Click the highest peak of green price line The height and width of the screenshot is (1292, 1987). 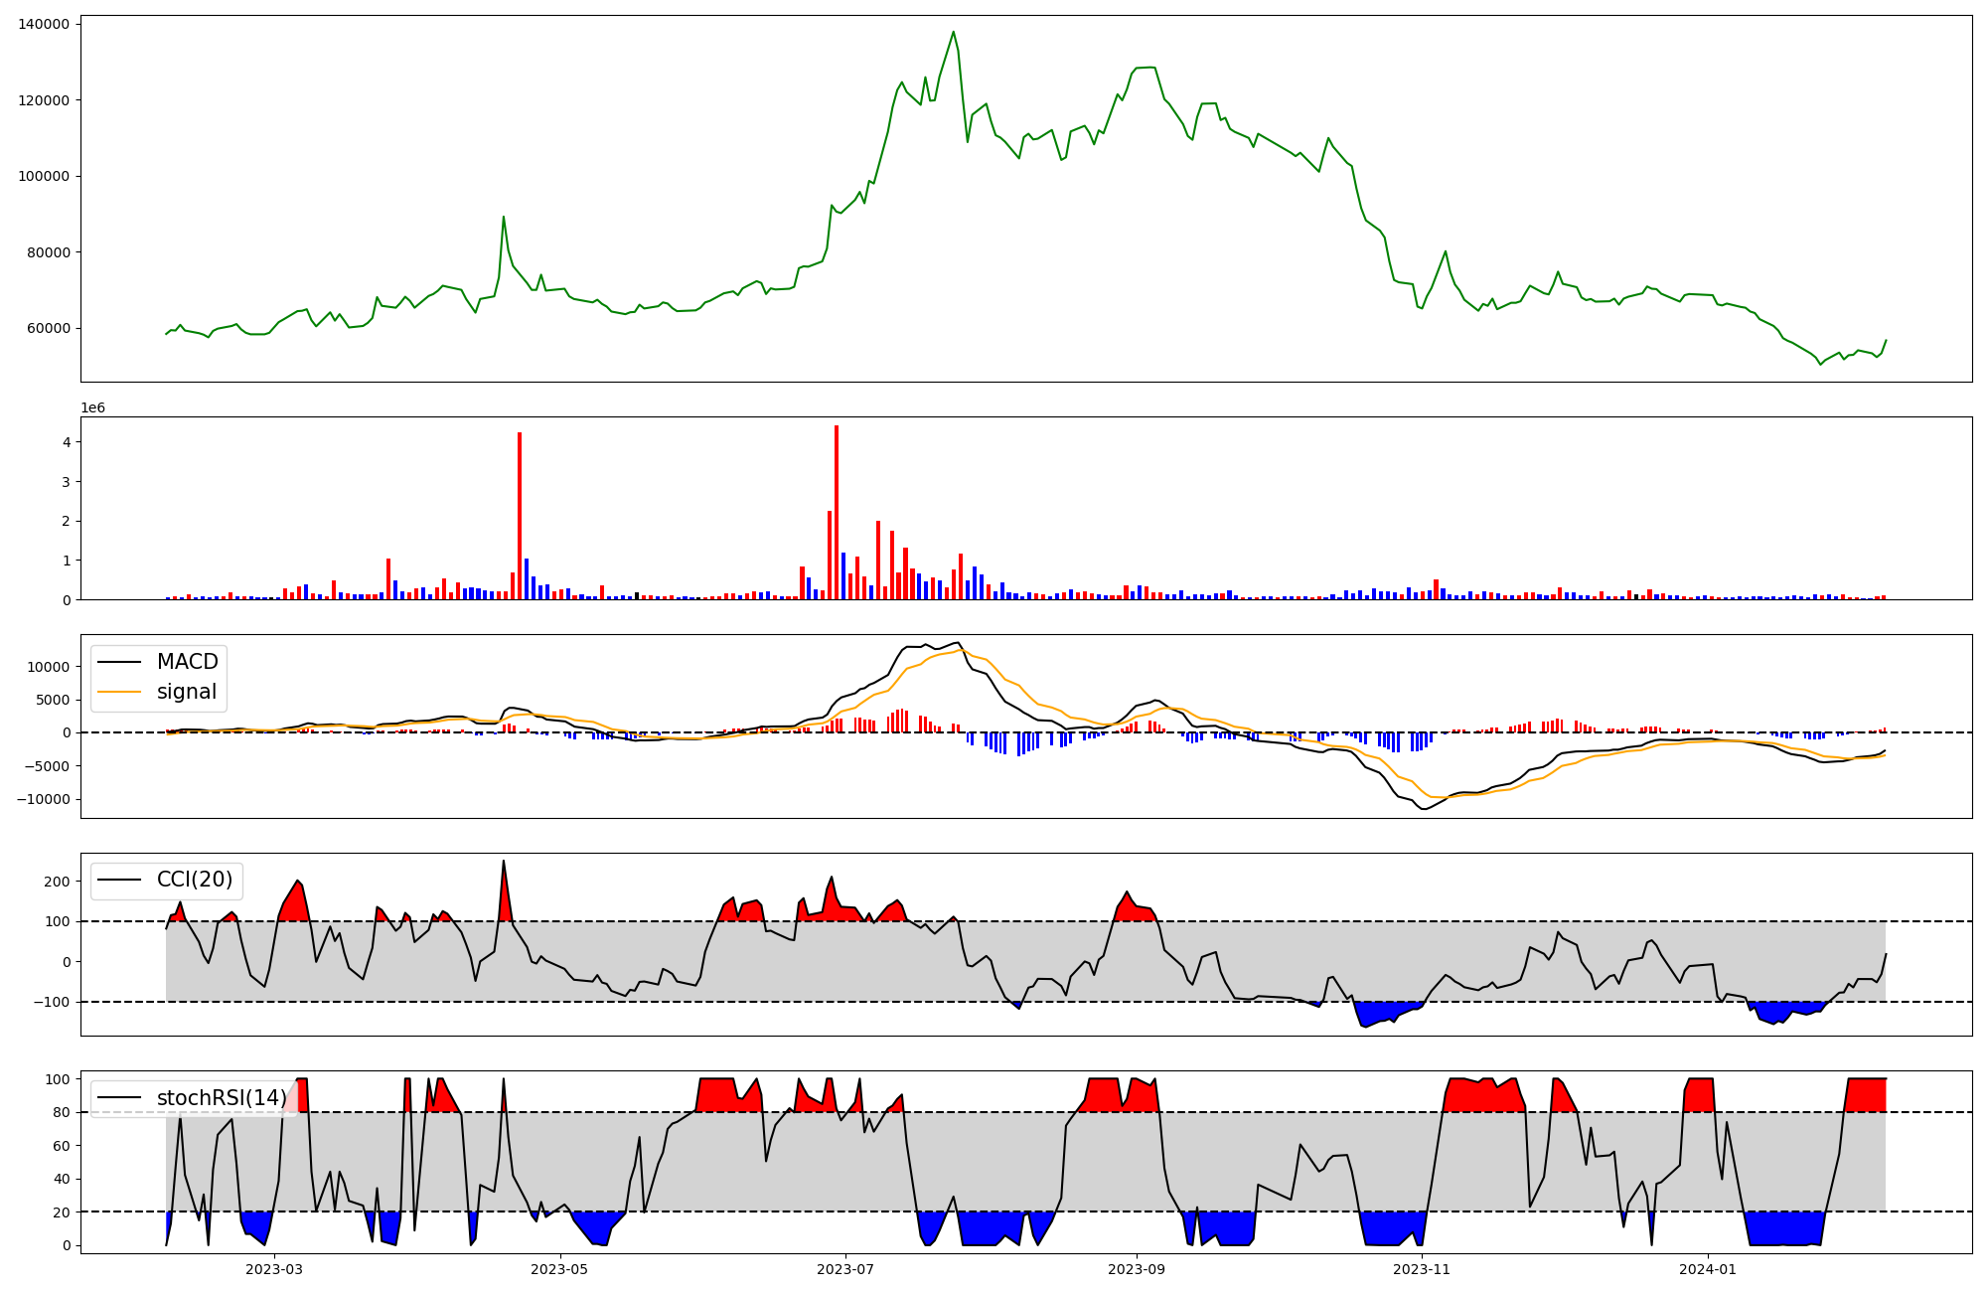click(x=953, y=33)
